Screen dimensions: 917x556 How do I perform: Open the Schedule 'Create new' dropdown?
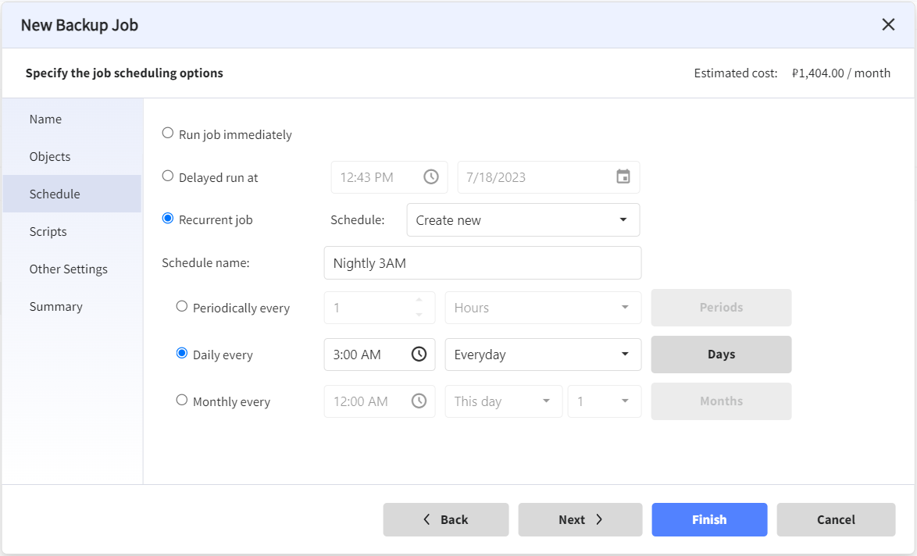pyautogui.click(x=523, y=220)
